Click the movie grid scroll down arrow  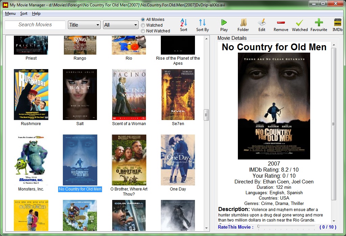pos(206,228)
